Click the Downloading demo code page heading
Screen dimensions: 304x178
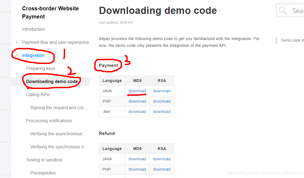pos(158,10)
